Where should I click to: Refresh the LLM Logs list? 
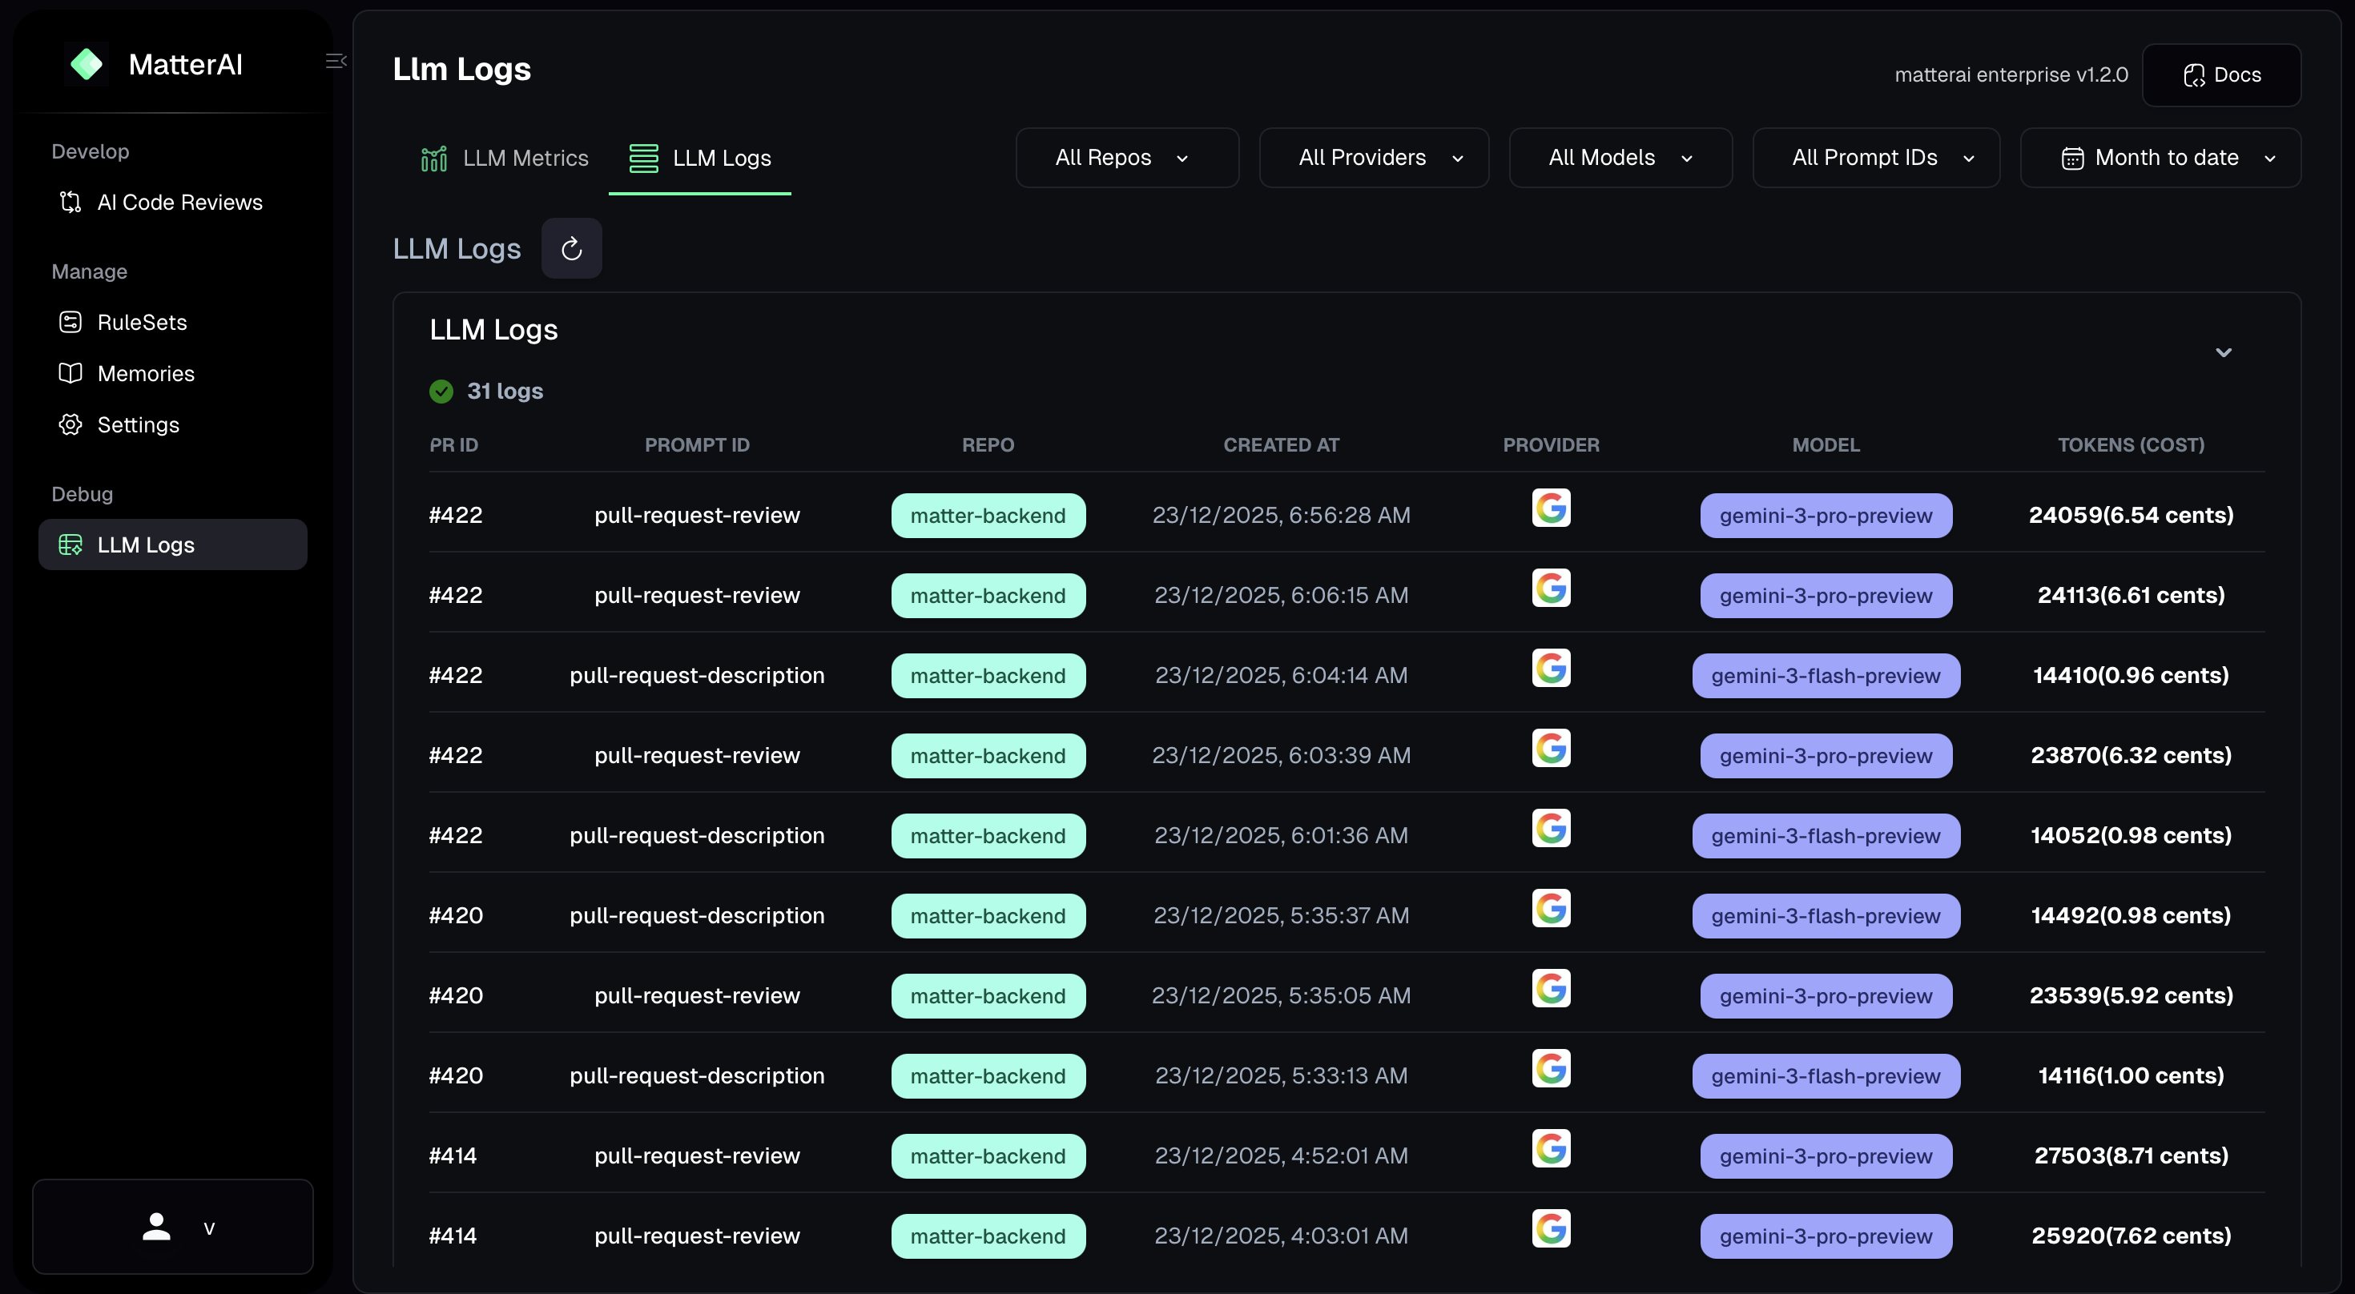[571, 247]
